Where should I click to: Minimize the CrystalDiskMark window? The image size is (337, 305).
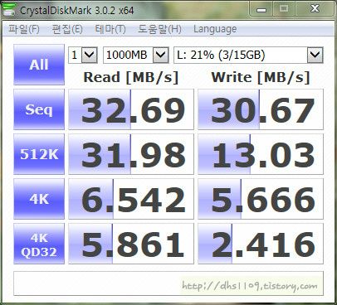261,9
